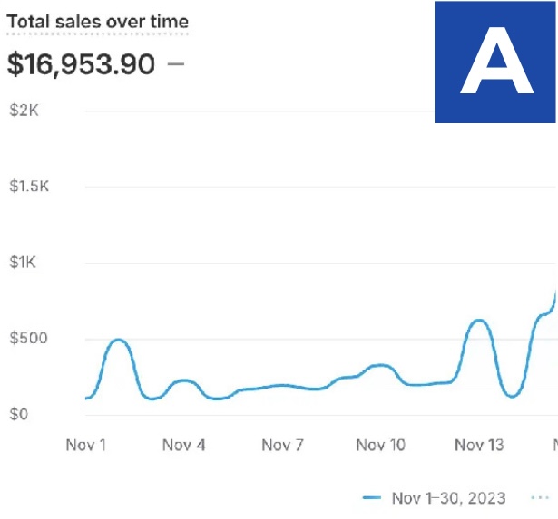The image size is (558, 519).
Task: Click the $0 y-axis label
Action: click(18, 414)
